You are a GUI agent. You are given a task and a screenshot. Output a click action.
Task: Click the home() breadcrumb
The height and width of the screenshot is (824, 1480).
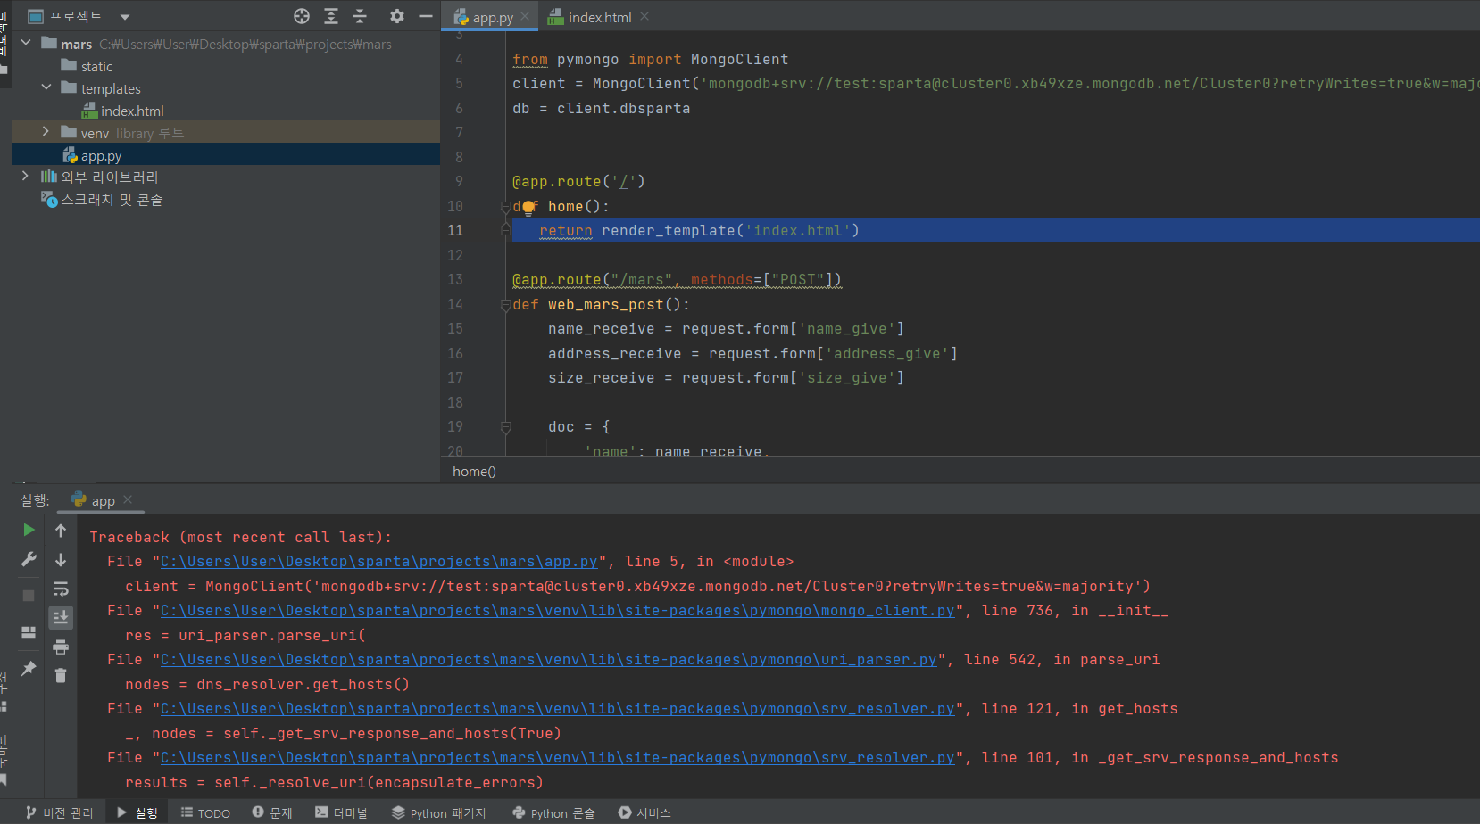tap(474, 471)
